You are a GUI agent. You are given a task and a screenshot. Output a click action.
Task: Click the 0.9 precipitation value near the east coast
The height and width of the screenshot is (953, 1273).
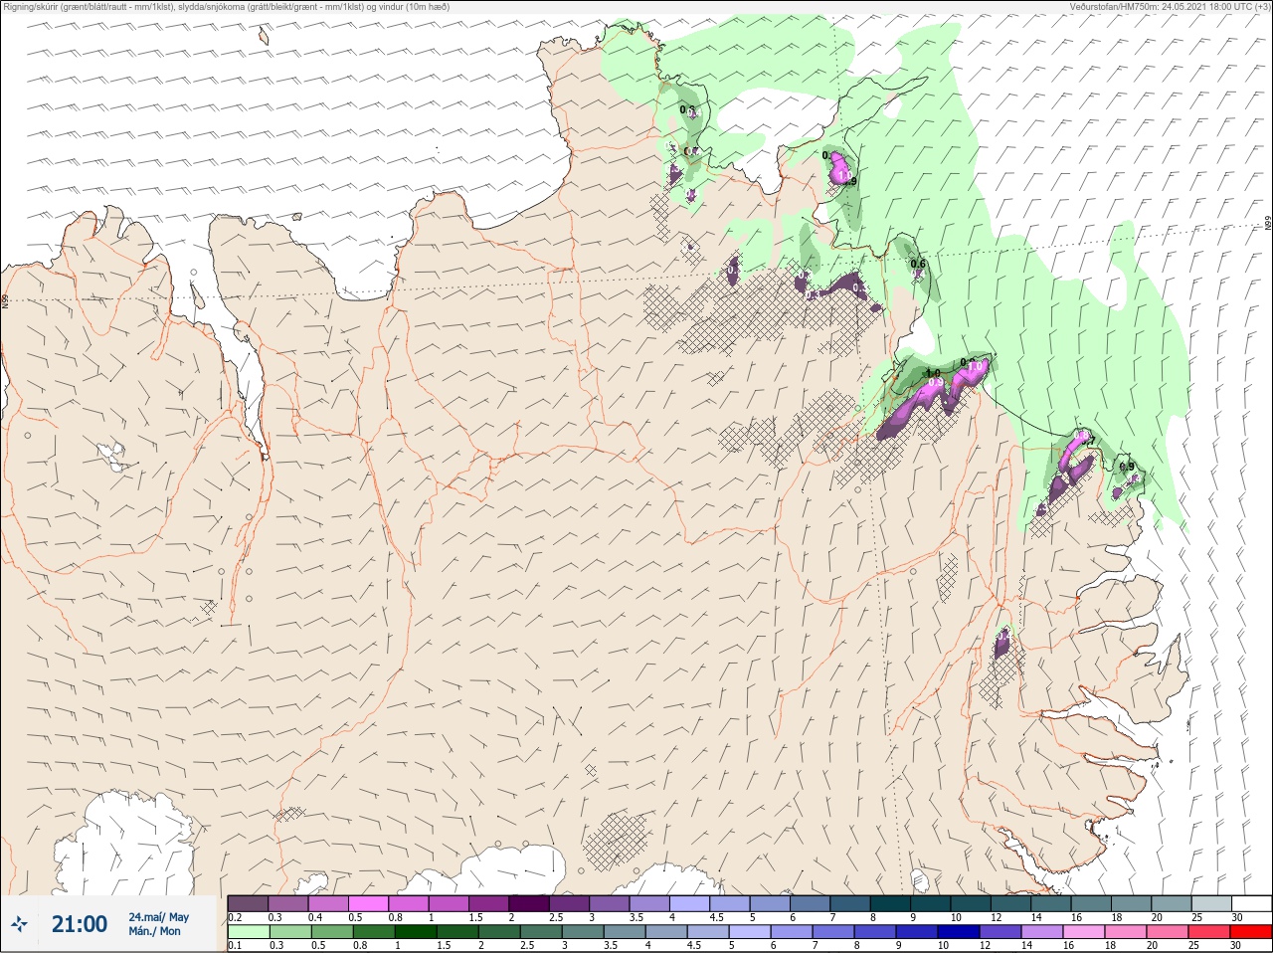pyautogui.click(x=1127, y=467)
